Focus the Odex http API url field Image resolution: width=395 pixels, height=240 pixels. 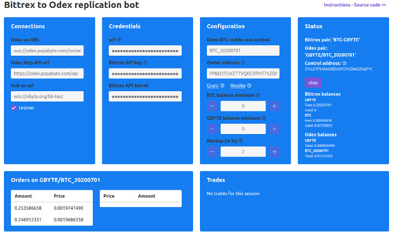[x=47, y=73]
